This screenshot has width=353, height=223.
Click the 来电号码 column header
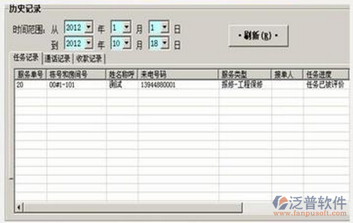(178, 74)
